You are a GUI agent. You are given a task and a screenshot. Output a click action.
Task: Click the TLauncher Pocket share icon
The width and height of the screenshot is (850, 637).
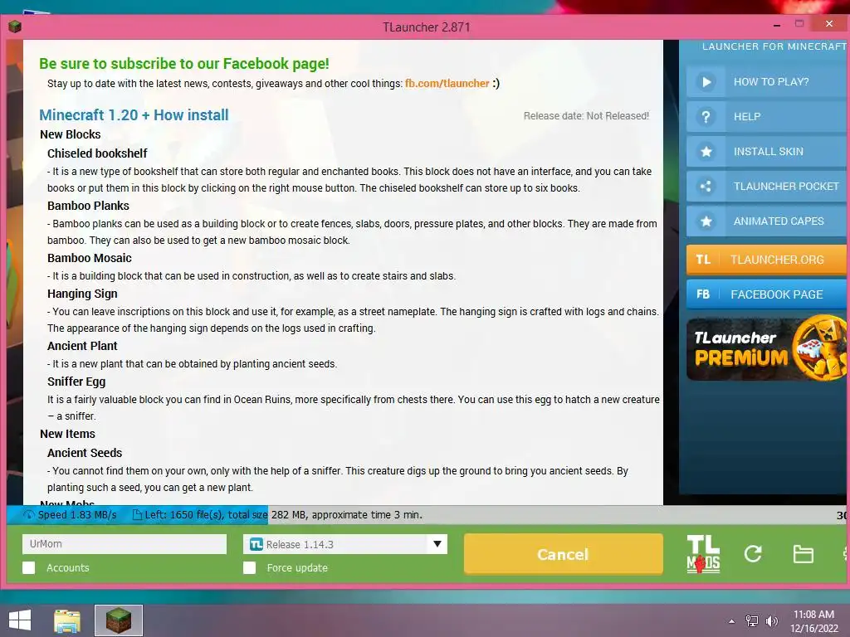706,187
